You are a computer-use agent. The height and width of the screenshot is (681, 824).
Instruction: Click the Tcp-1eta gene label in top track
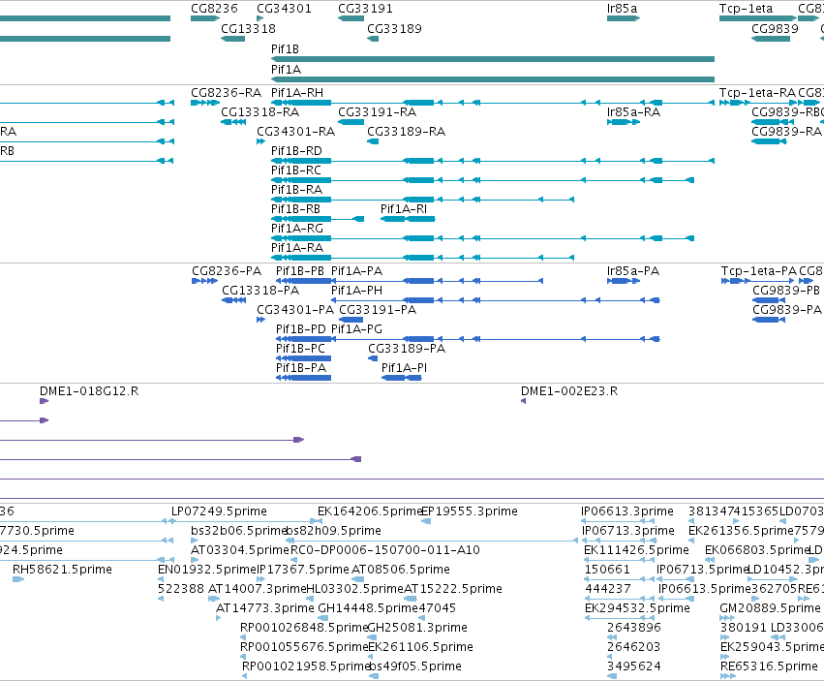coord(746,9)
